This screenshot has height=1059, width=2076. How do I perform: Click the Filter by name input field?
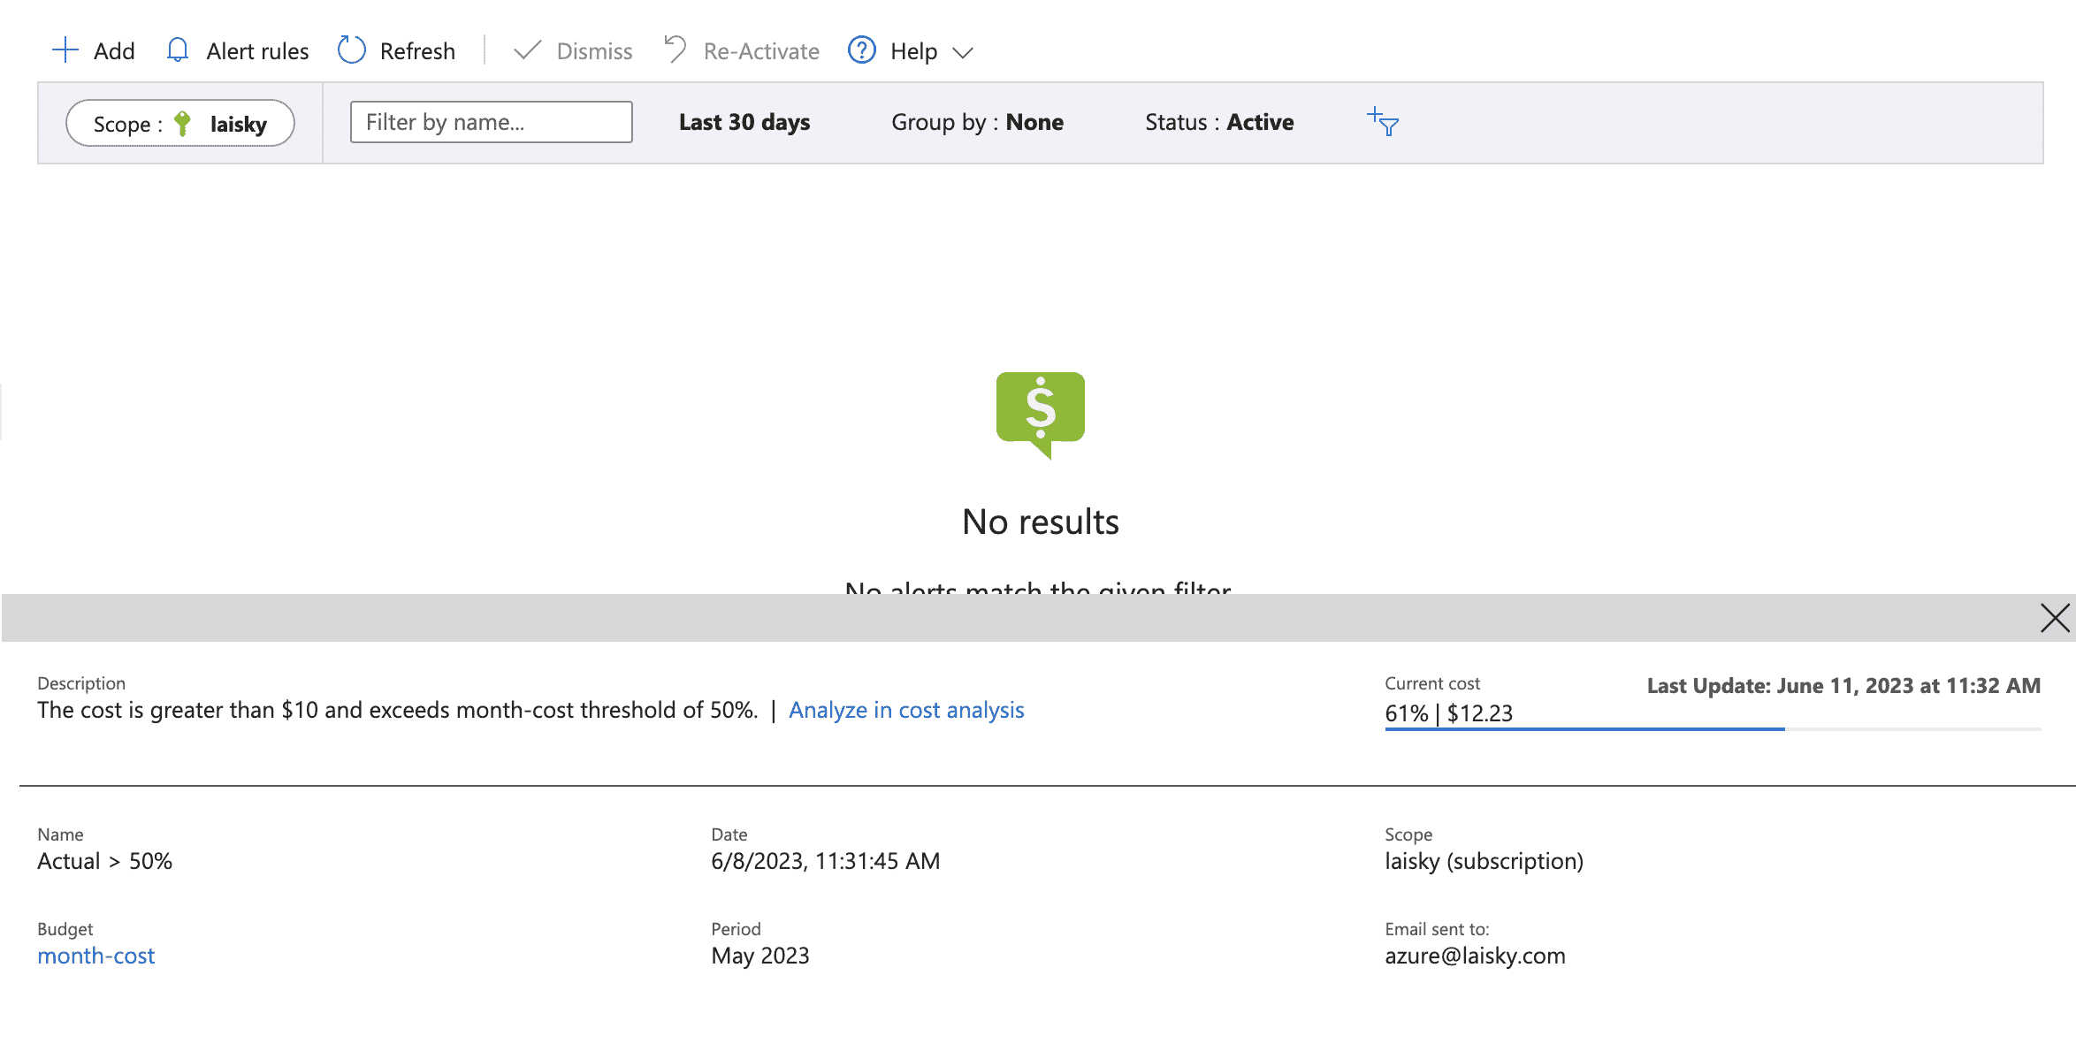pos(491,122)
